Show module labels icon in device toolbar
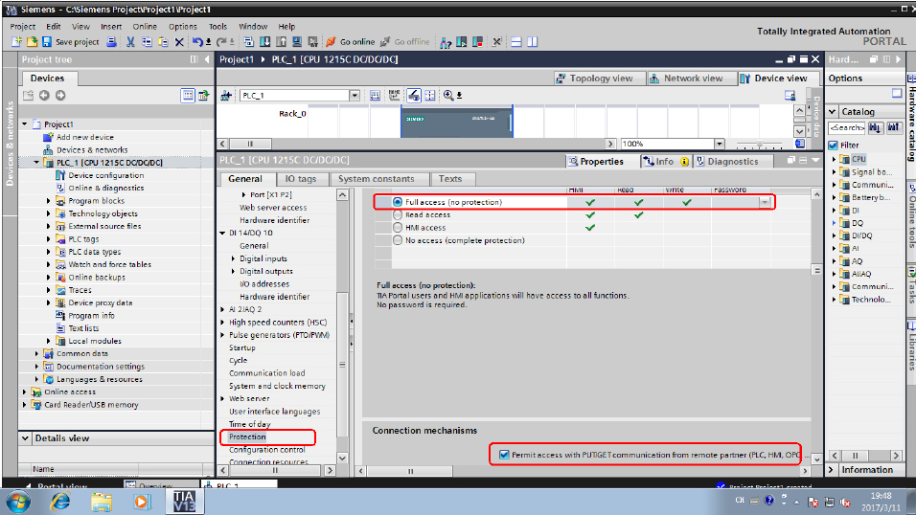 tap(395, 95)
